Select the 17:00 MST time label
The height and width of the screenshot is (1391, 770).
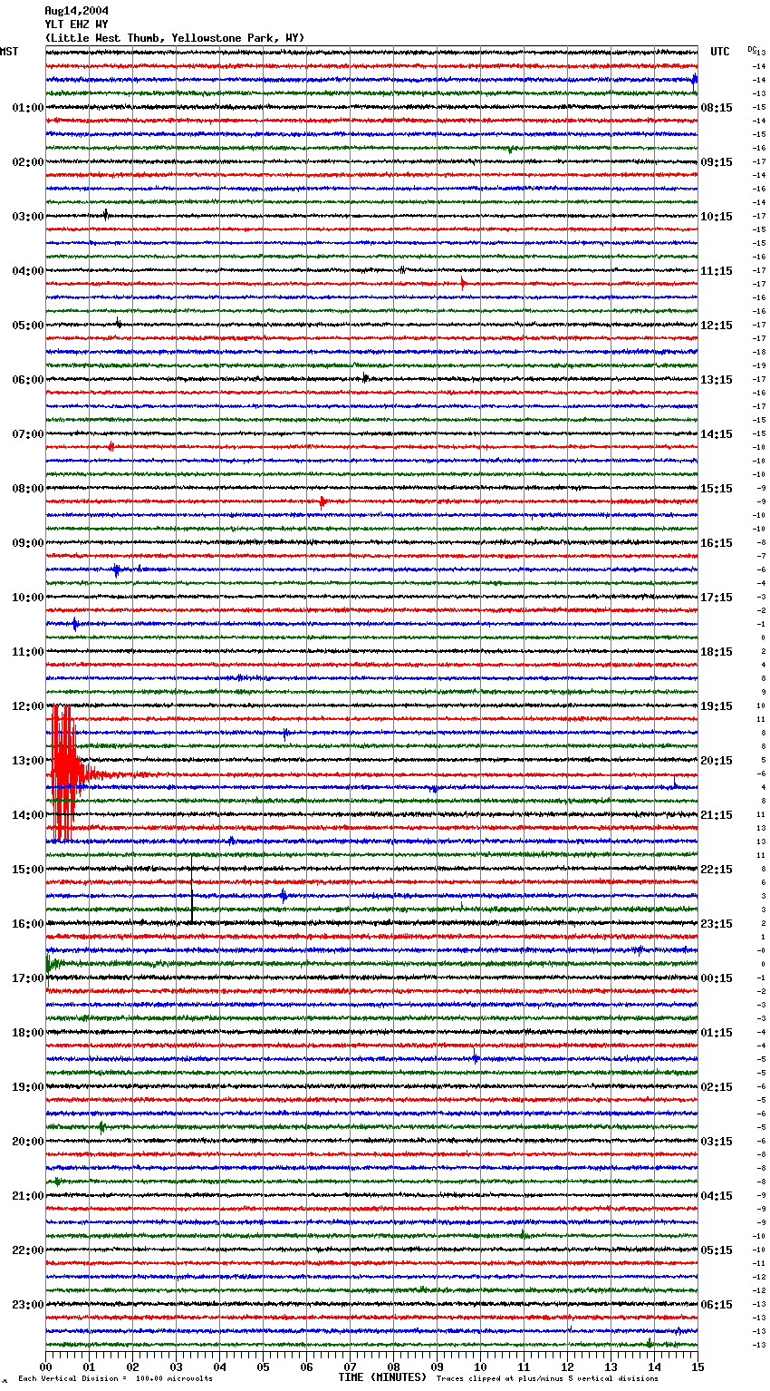28,978
